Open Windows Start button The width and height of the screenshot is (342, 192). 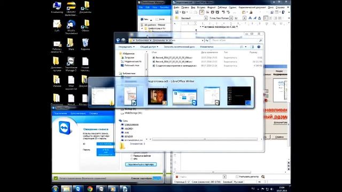pos(55,188)
